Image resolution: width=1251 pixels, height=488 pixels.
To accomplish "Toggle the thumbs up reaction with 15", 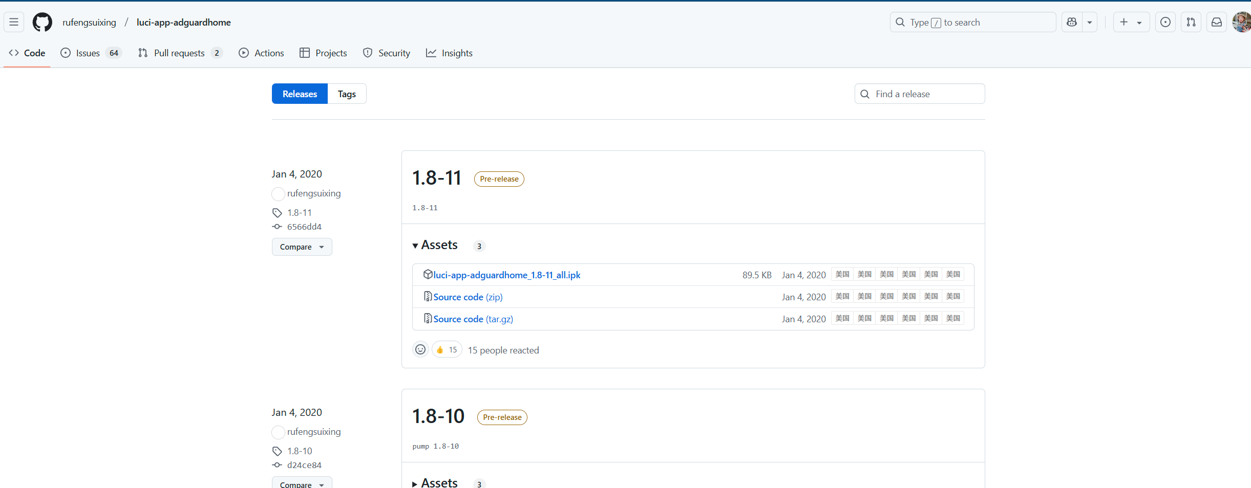I will 447,349.
